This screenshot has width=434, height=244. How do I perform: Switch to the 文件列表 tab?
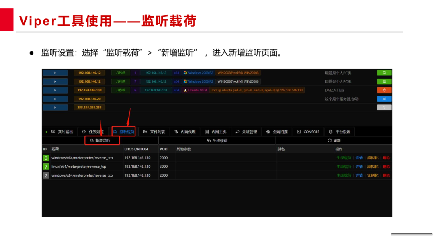point(154,132)
